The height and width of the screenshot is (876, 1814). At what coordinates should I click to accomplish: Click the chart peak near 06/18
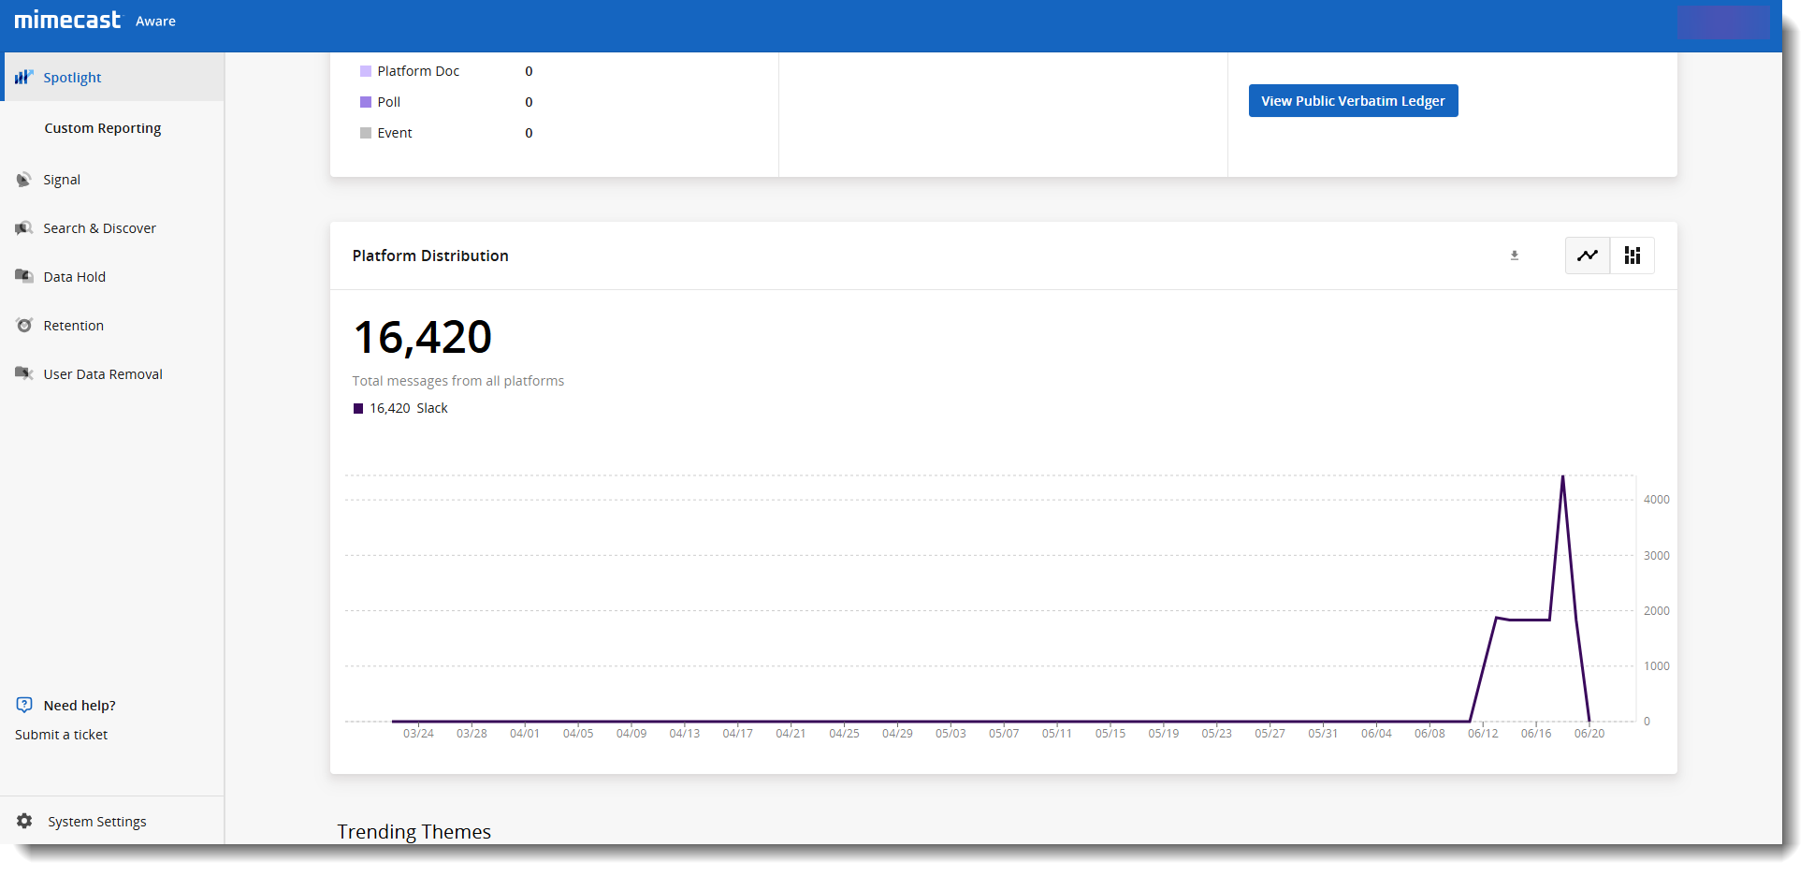coord(1562,476)
